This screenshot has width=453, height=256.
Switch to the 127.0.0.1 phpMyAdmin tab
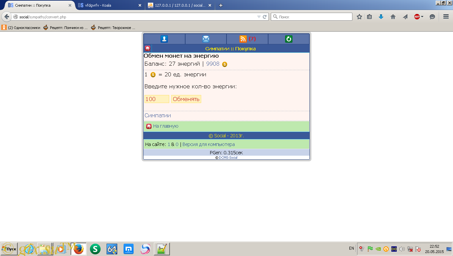(180, 5)
